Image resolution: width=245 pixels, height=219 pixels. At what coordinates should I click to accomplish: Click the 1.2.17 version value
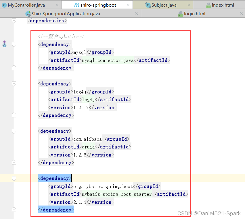click(x=81, y=107)
